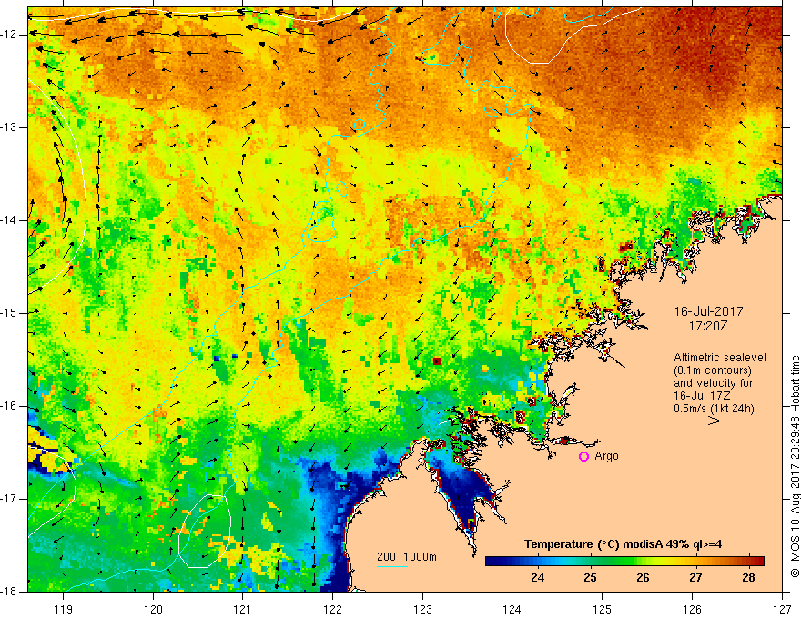Click the color bar value '28'
This screenshot has width=801, height=619.
(x=748, y=578)
